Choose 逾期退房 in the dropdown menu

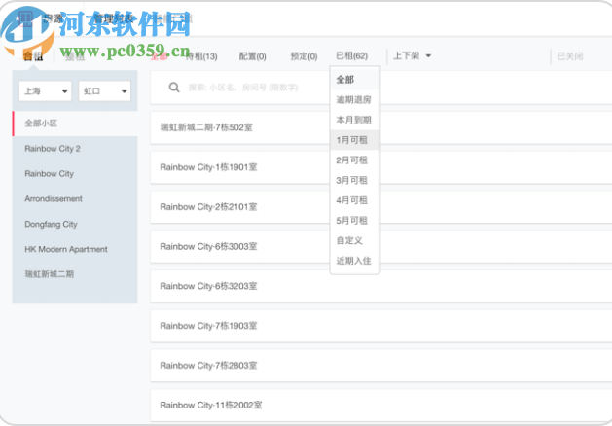(355, 99)
